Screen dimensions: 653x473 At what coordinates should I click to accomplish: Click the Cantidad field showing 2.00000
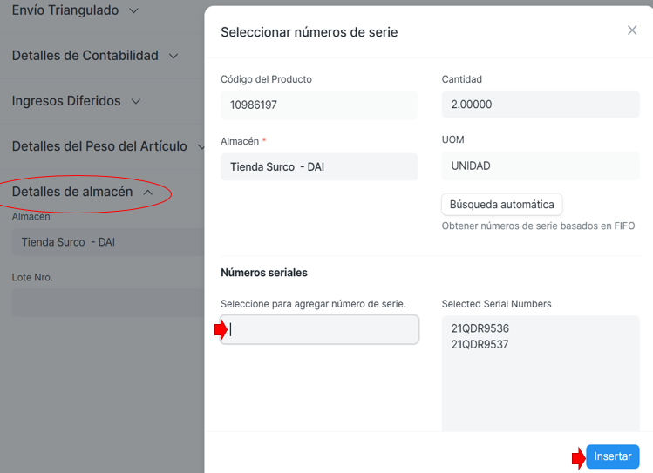540,105
